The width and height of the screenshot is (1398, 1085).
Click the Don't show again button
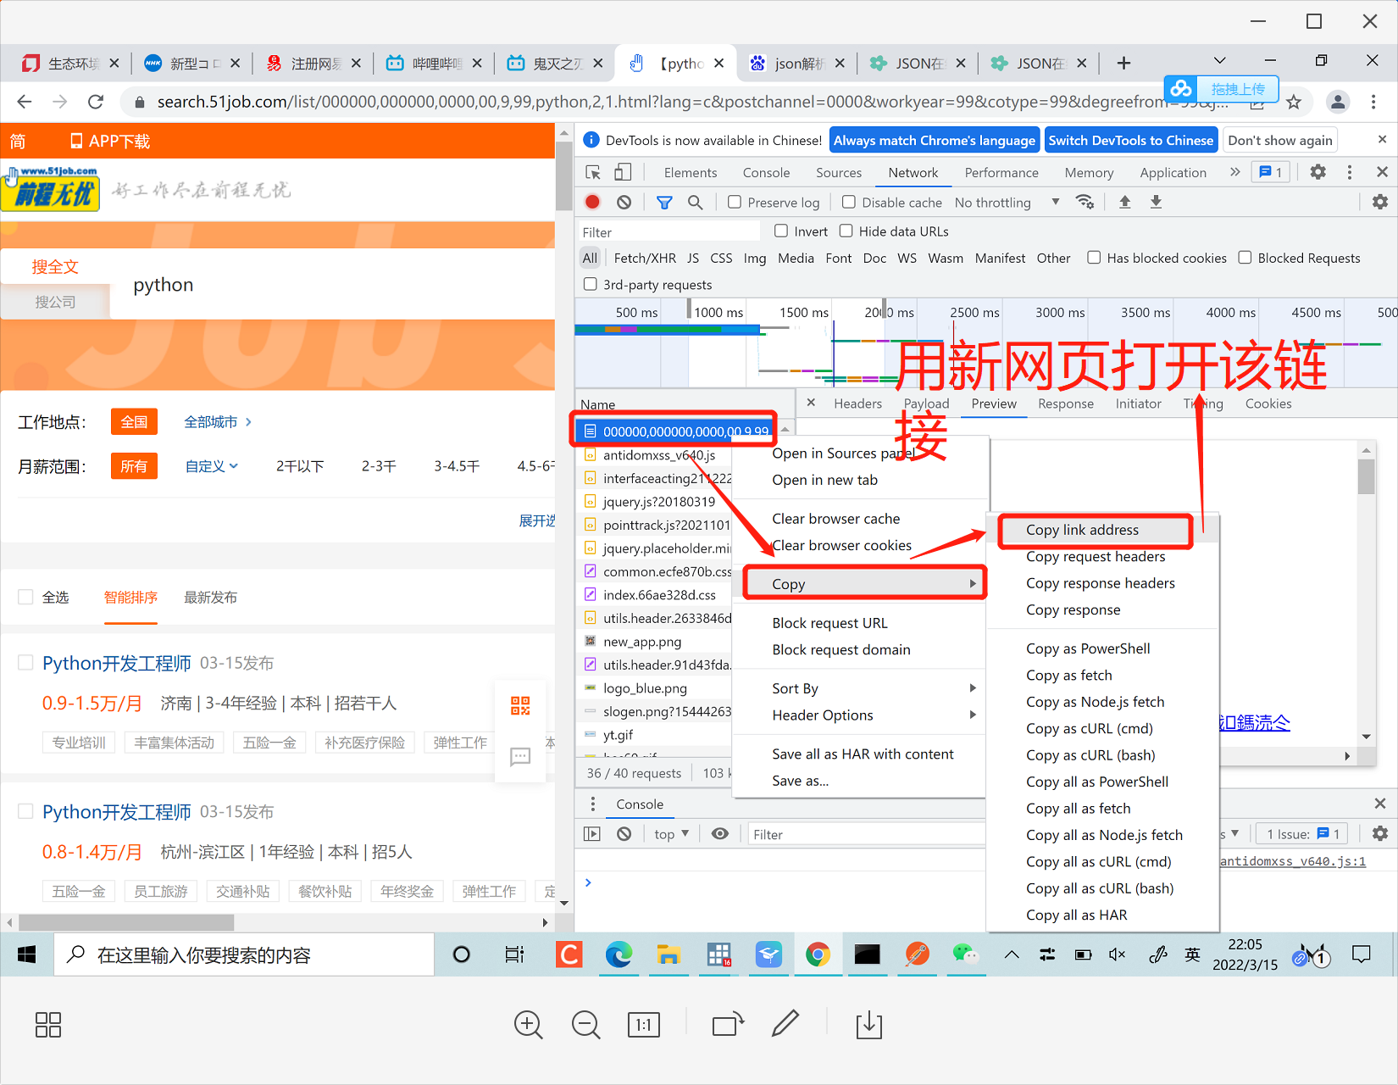click(1280, 140)
